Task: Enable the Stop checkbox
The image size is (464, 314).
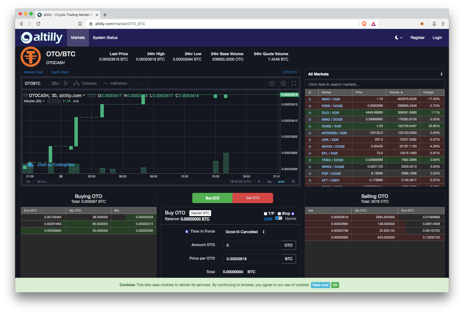Action: coord(279,214)
